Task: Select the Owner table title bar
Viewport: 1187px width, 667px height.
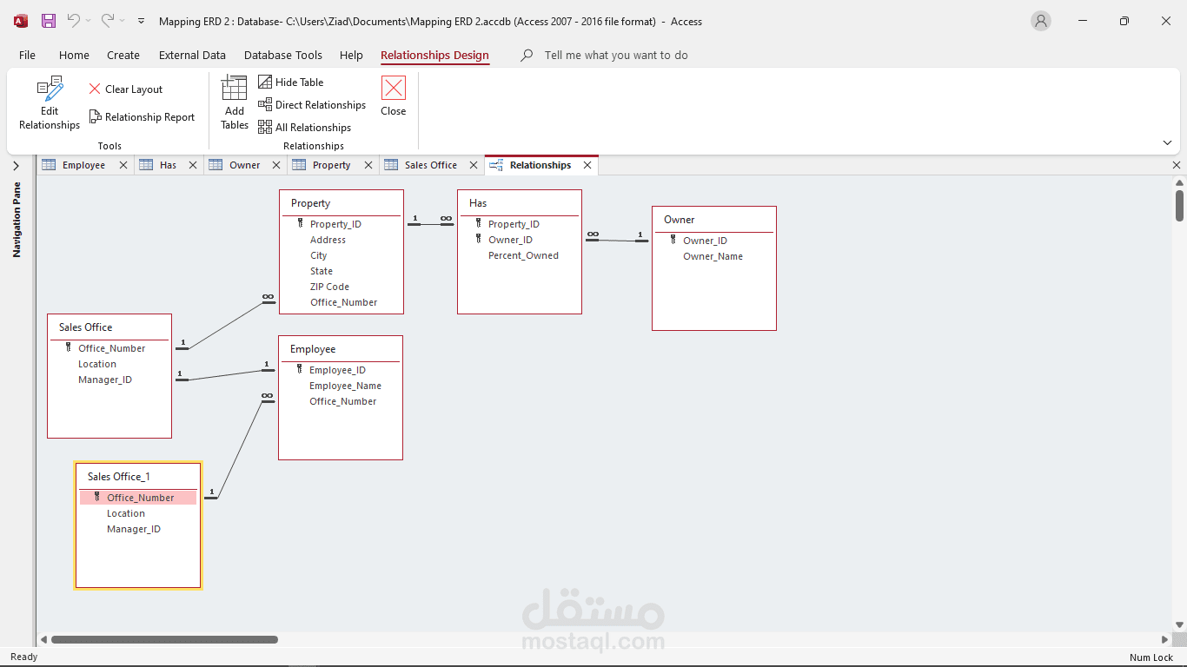Action: point(714,220)
